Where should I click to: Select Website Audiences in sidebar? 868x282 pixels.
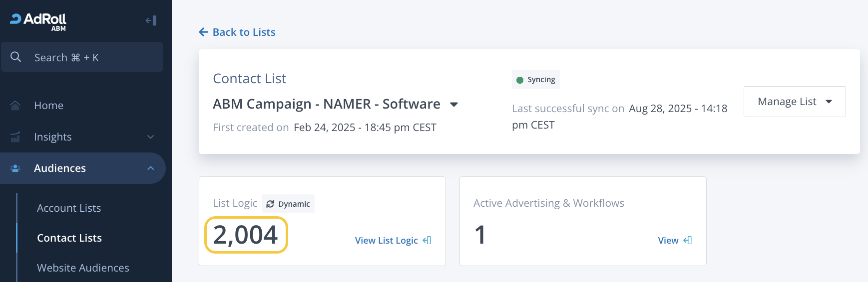point(83,268)
